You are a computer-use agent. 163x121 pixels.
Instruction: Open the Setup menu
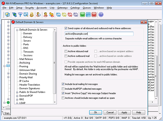pyautogui.click(x=19, y=8)
